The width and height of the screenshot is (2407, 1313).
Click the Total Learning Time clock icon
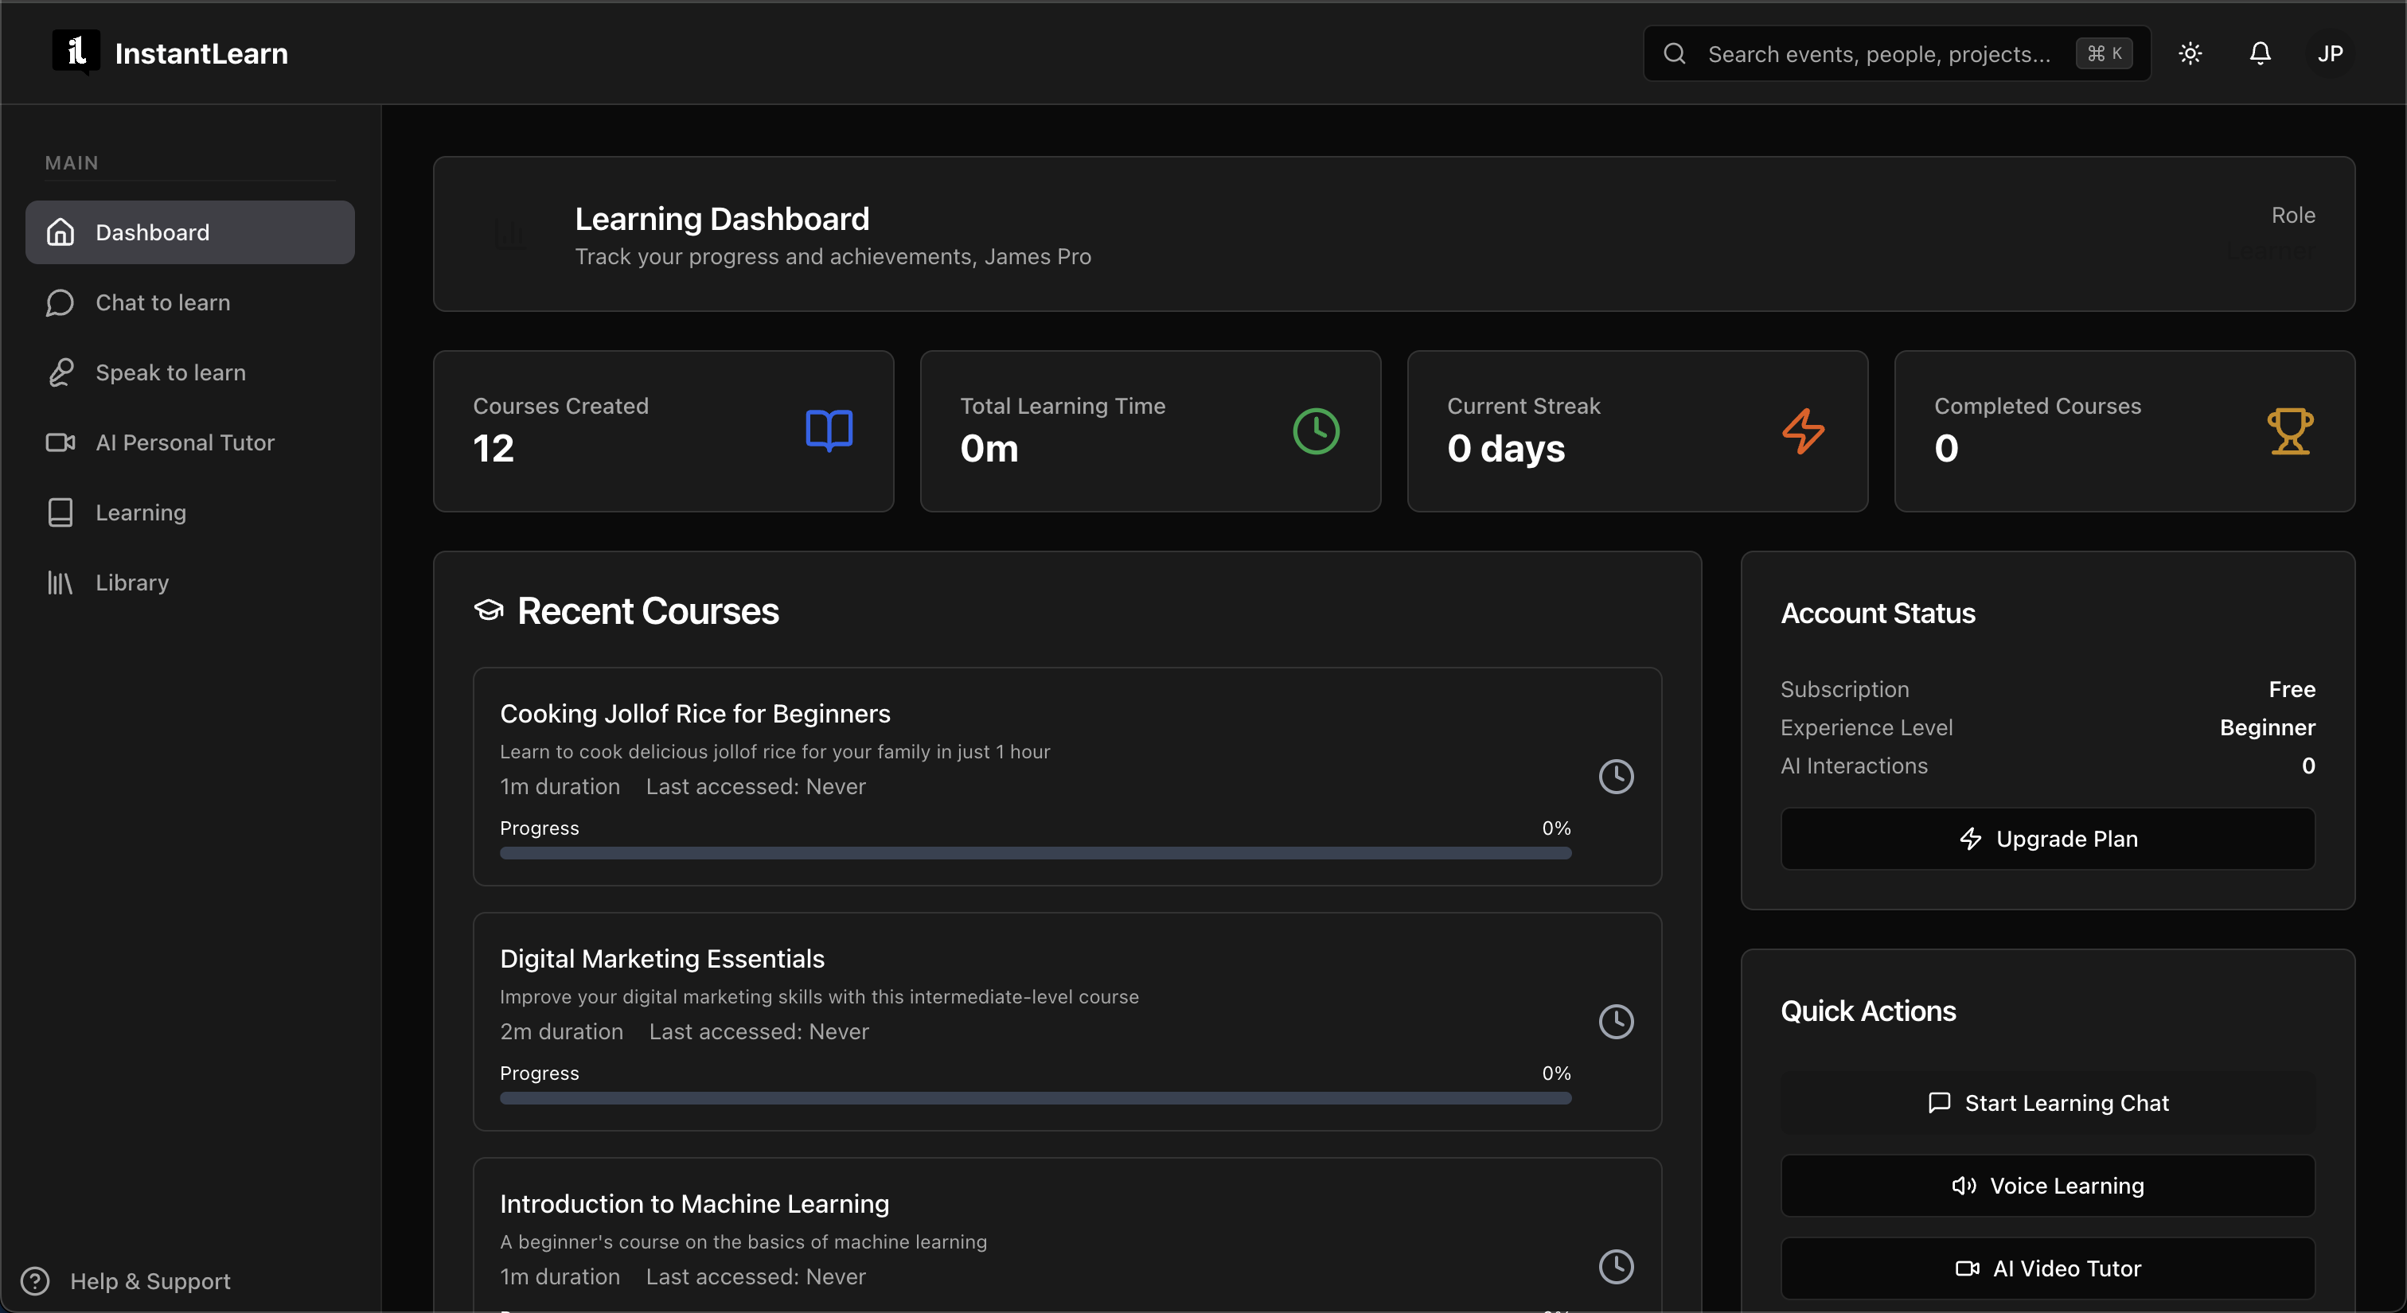coord(1316,431)
